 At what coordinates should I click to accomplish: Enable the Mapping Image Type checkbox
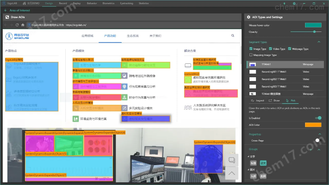pos(251,55)
